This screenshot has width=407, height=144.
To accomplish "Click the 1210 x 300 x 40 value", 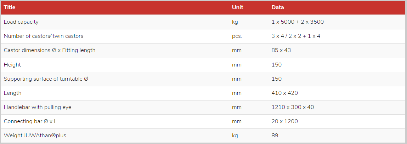I will [293, 107].
